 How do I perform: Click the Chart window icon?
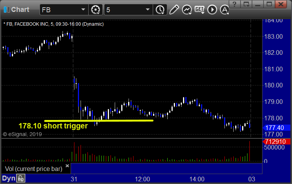pyautogui.click(x=7, y=10)
